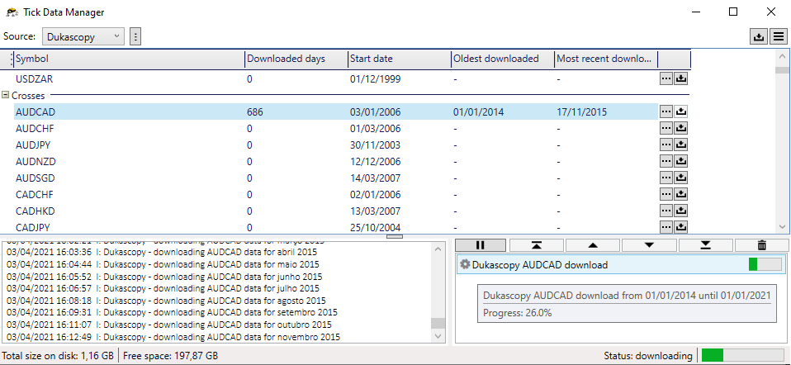The image size is (791, 365).
Task: Collapse the Crosses symbol group
Action: [6, 95]
